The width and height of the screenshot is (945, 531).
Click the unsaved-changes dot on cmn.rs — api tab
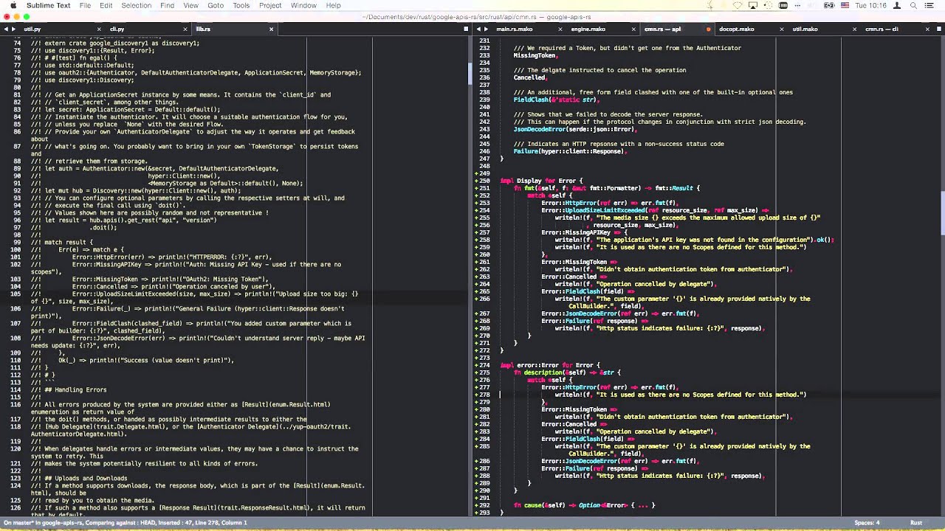pyautogui.click(x=709, y=29)
